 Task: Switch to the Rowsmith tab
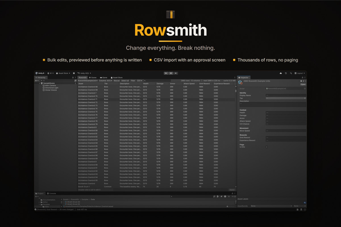coord(83,77)
